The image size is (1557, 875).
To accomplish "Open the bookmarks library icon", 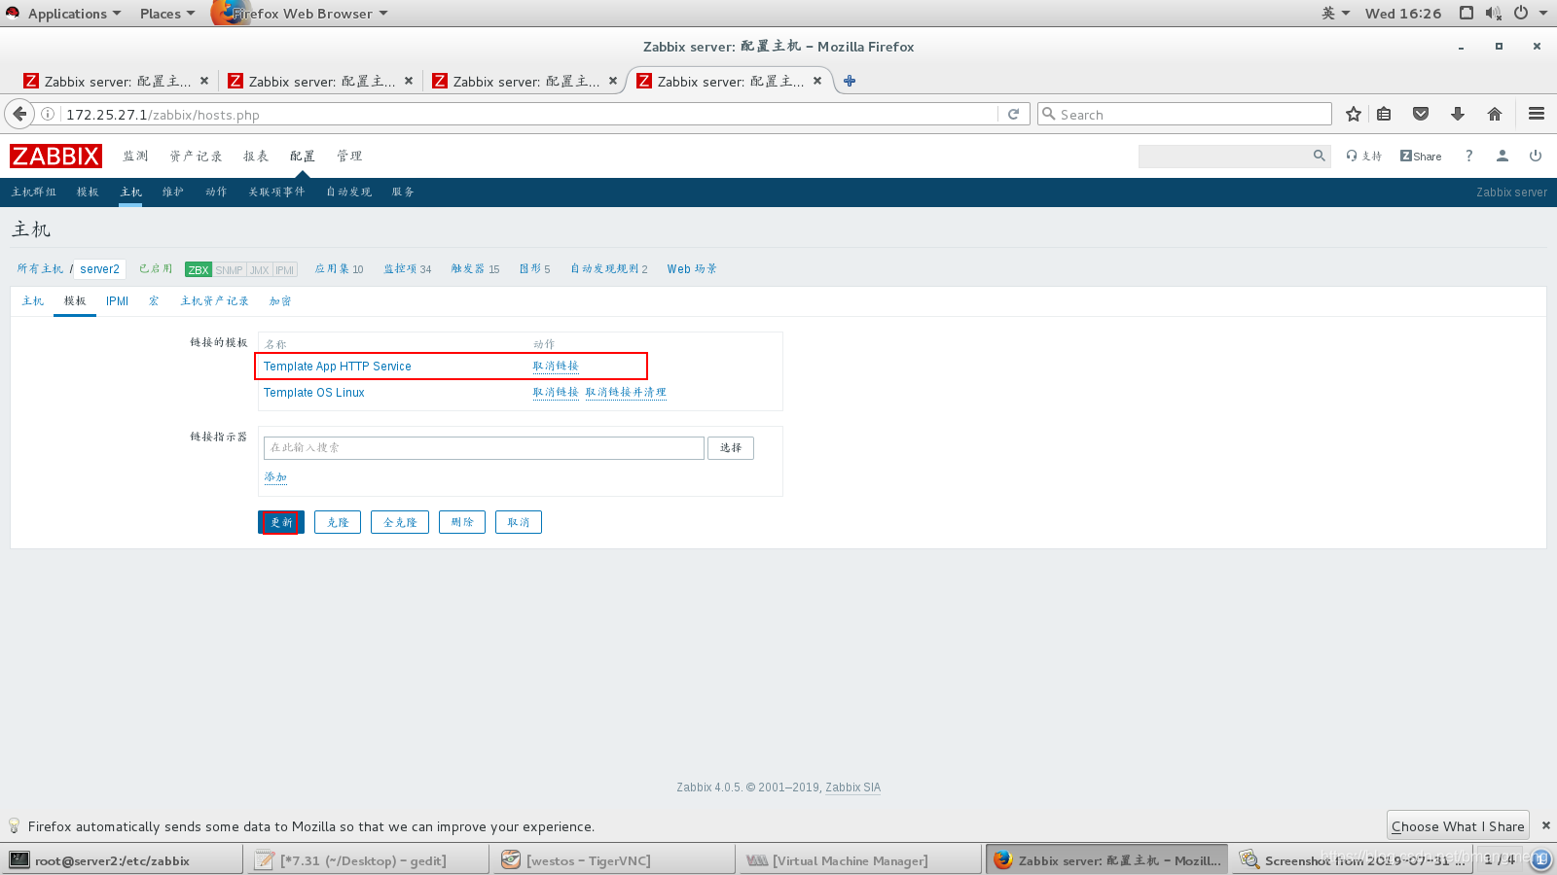I will [x=1384, y=114].
